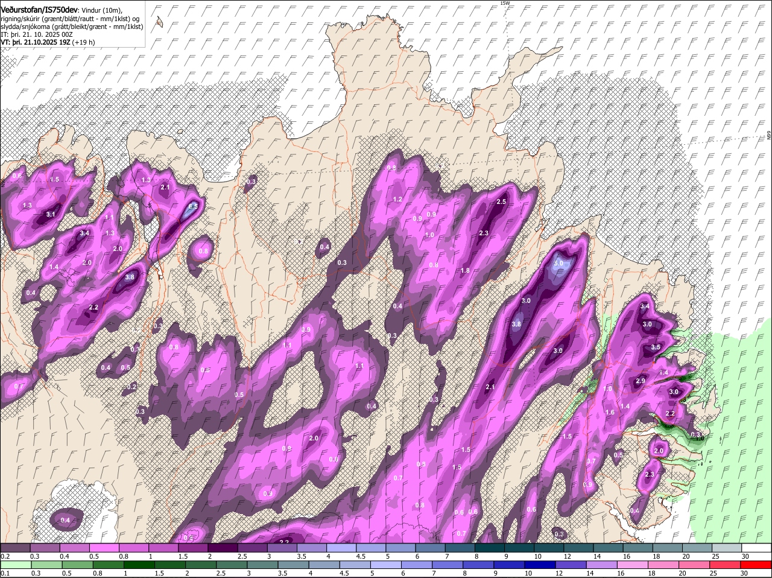Click top legend swatch between 5 and 6
The width and height of the screenshot is (772, 578).
400,548
